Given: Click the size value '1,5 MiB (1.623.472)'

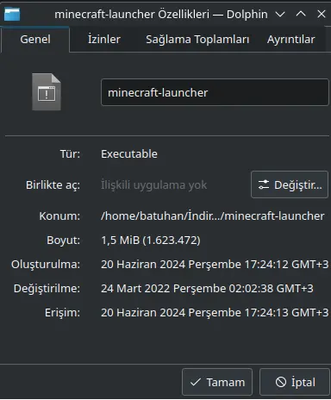Looking at the screenshot, I should tap(151, 240).
